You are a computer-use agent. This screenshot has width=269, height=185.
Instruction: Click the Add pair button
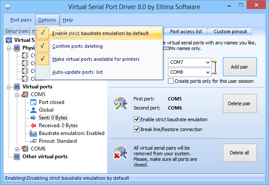240,67
